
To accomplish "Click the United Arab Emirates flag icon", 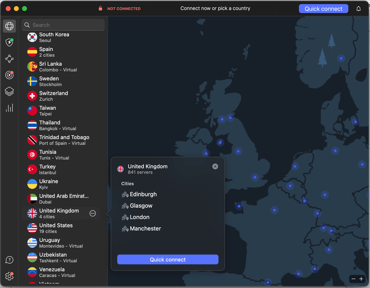I will [32, 199].
